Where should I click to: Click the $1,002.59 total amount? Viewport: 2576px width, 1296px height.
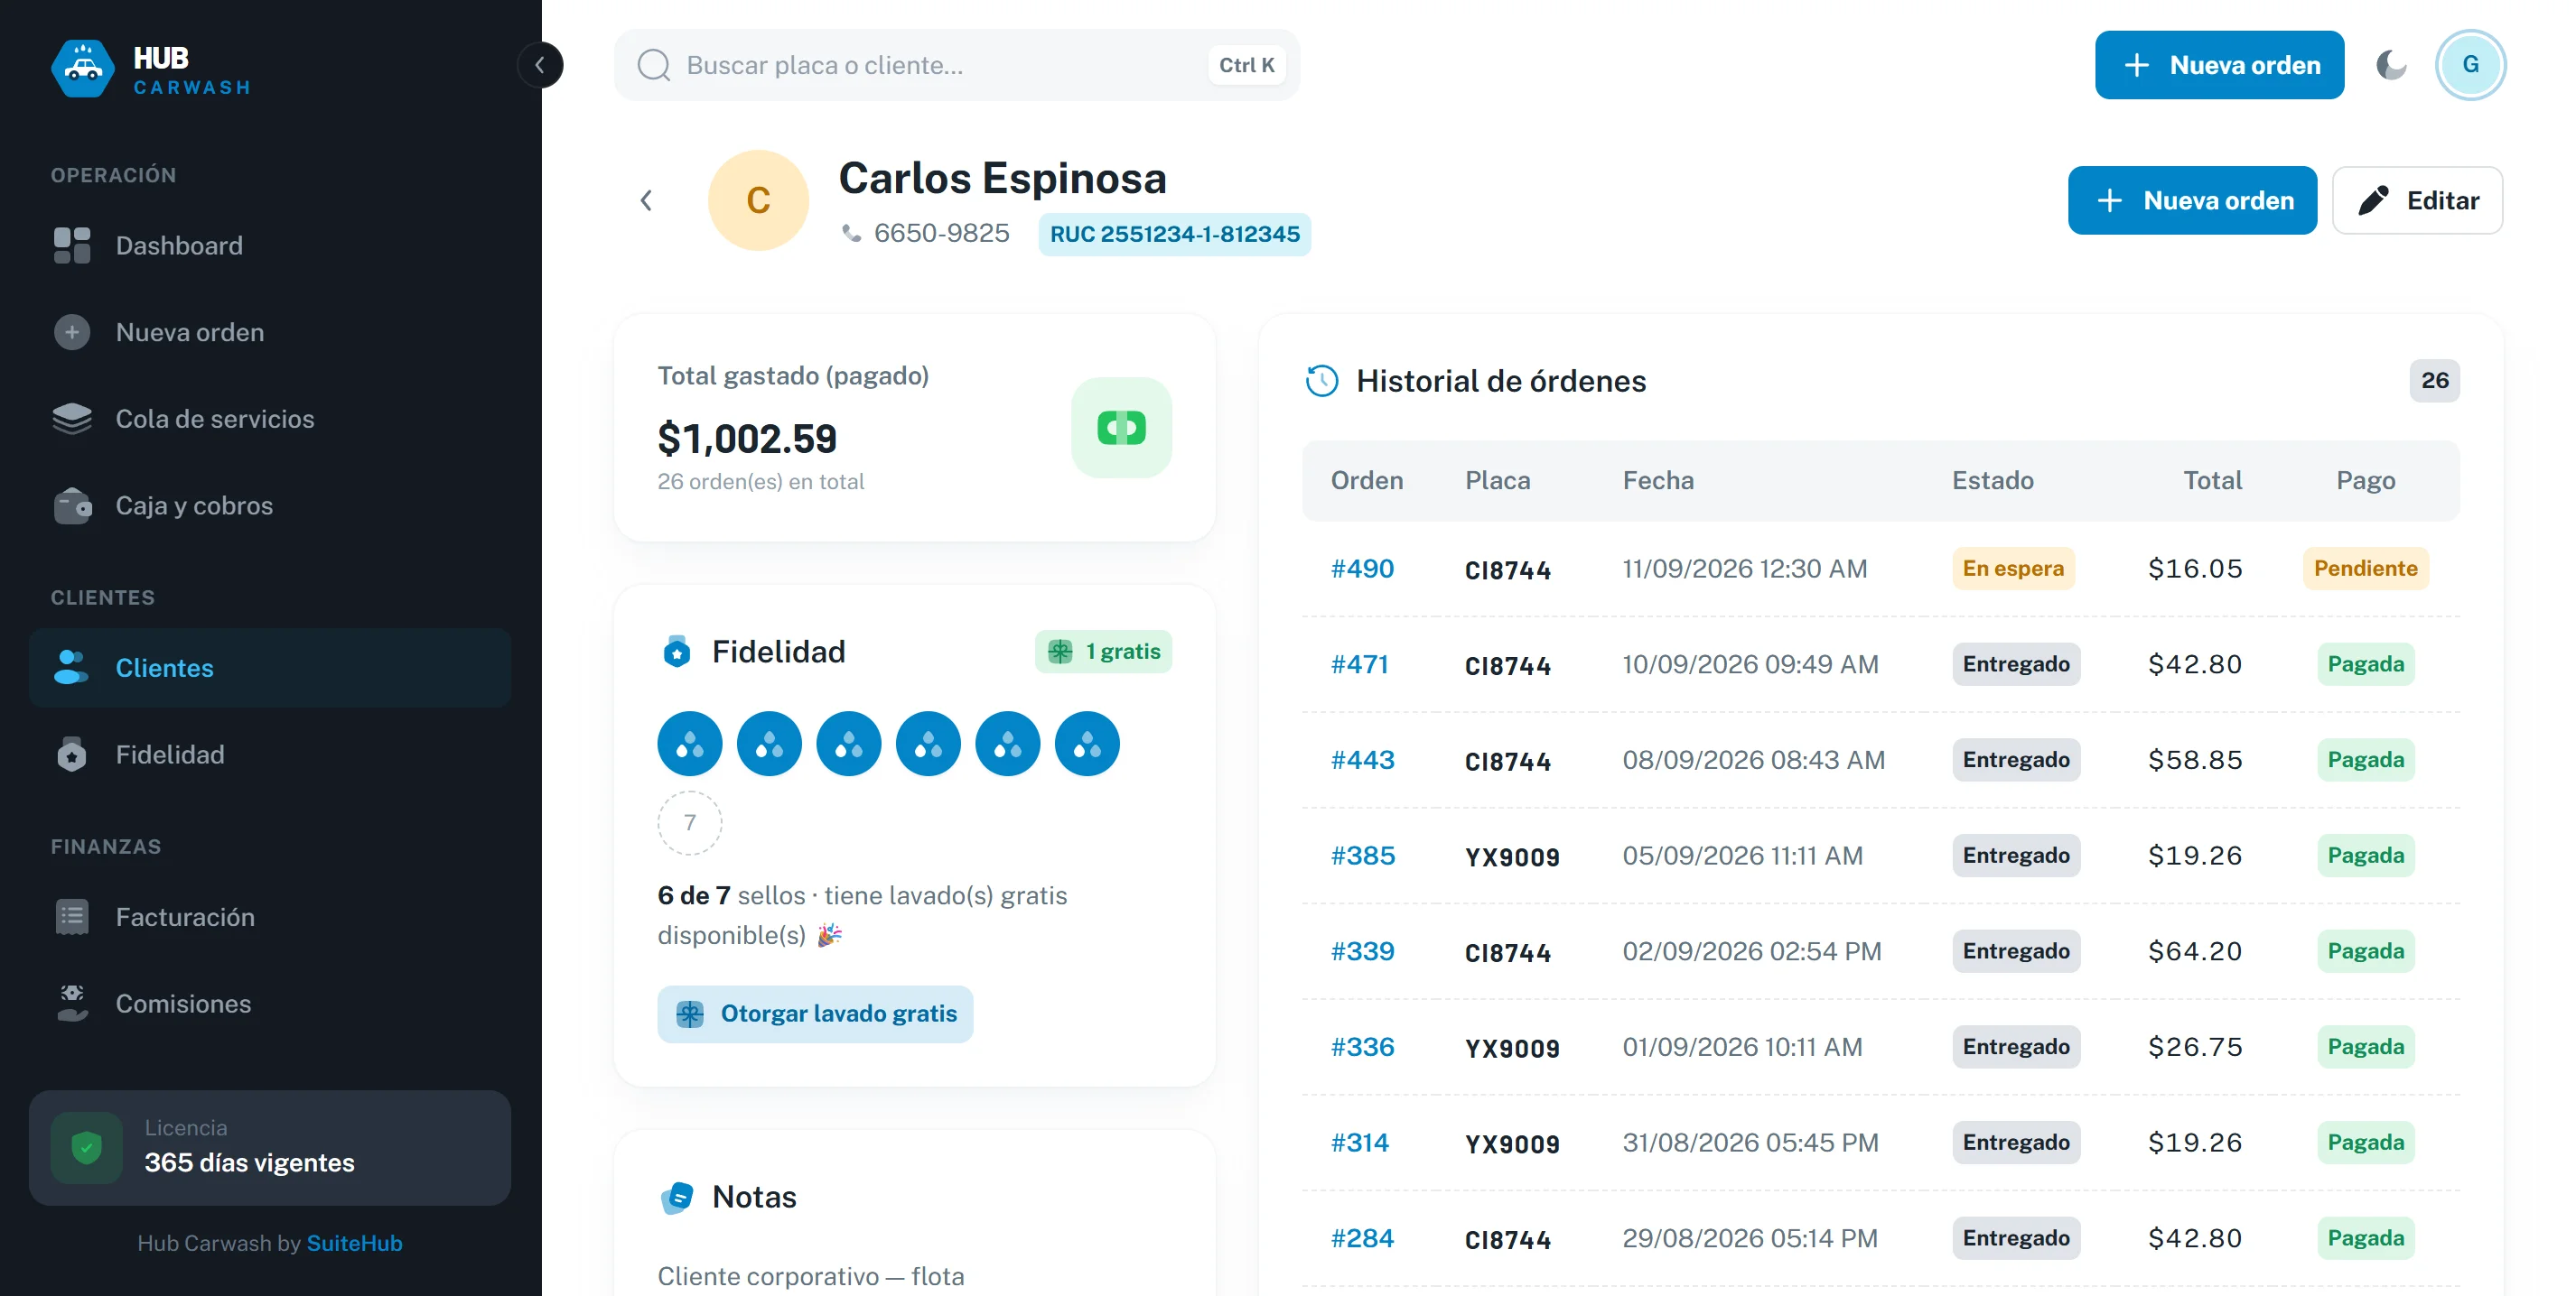click(747, 439)
